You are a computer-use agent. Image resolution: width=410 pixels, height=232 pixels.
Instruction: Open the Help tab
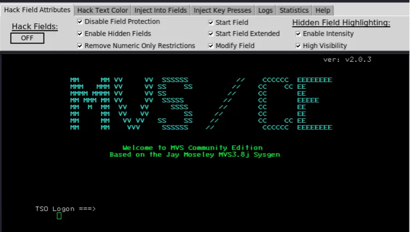pyautogui.click(x=322, y=10)
